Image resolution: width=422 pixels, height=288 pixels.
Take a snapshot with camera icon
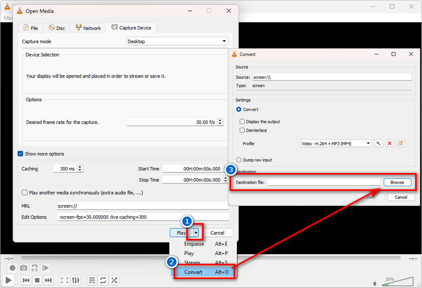(23, 268)
